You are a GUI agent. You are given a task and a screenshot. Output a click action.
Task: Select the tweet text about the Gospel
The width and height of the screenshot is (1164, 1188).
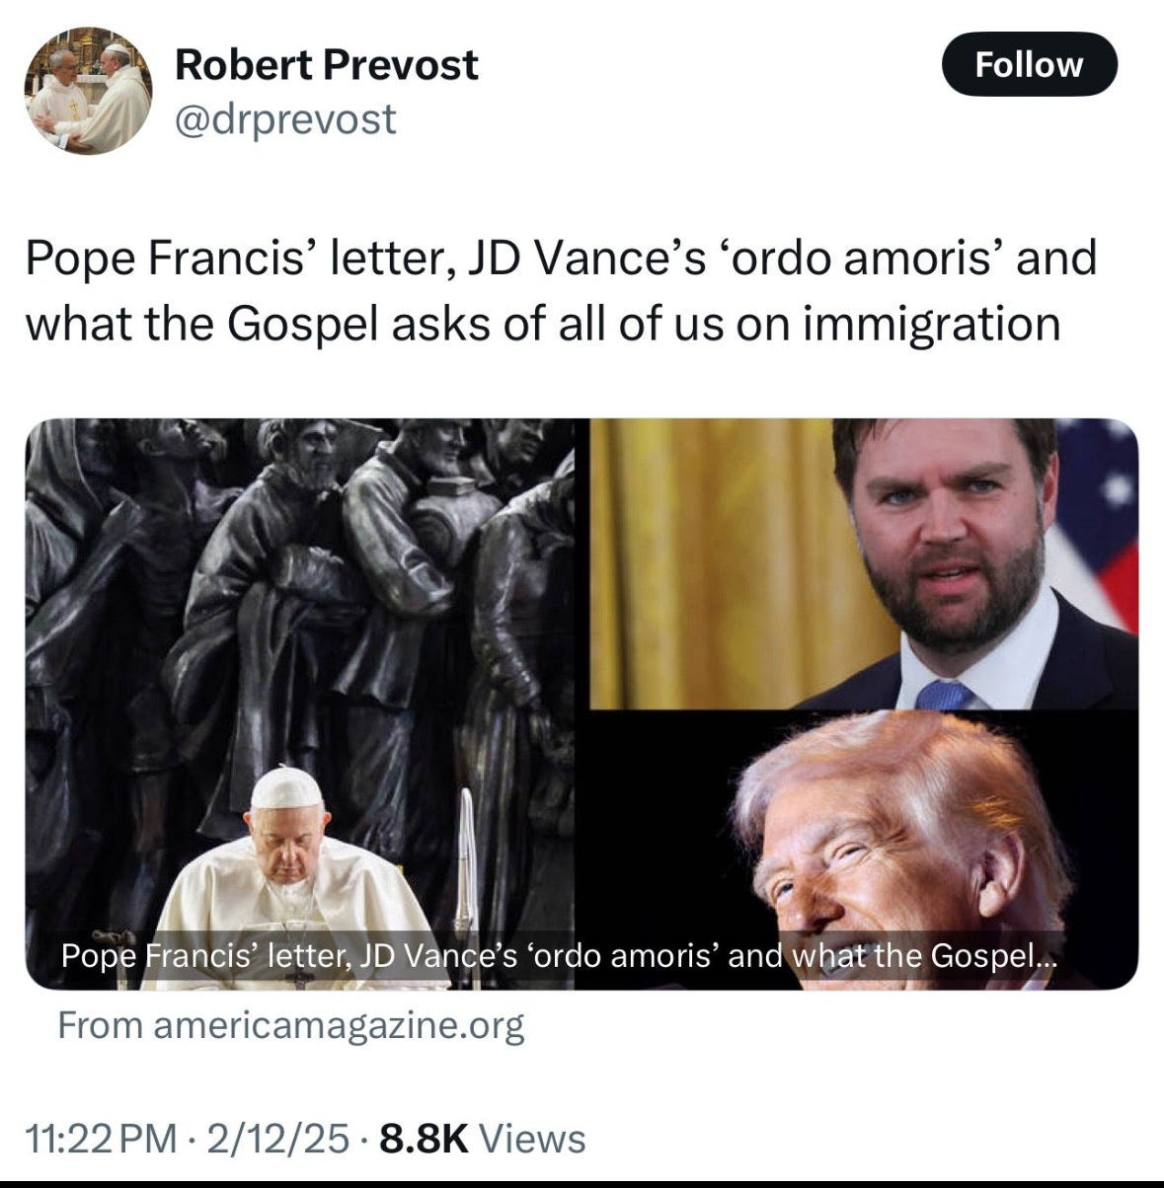[561, 290]
